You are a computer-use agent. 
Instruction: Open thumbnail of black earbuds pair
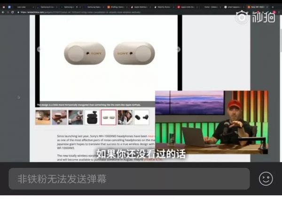[141, 117]
